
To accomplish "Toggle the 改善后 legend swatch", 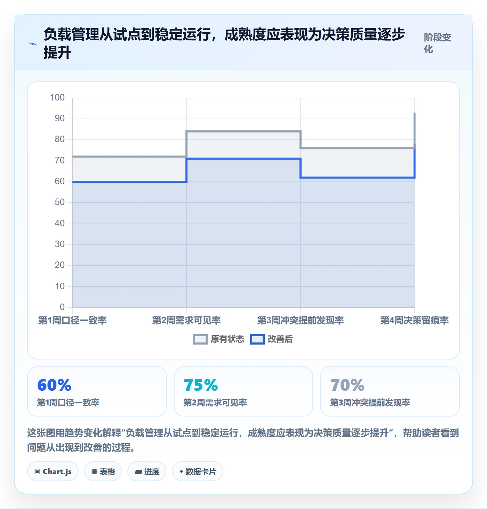I will pyautogui.click(x=257, y=339).
